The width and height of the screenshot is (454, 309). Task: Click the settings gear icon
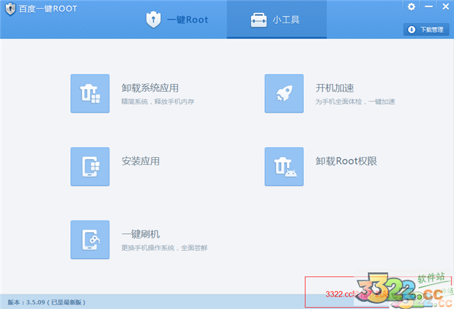[411, 7]
